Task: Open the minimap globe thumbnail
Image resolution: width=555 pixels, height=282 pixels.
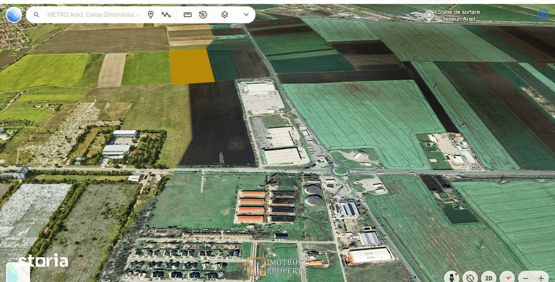Action: pos(18,272)
